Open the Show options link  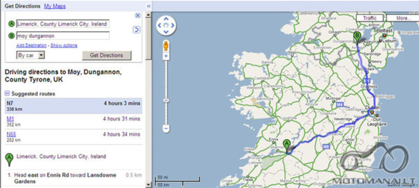click(x=64, y=46)
